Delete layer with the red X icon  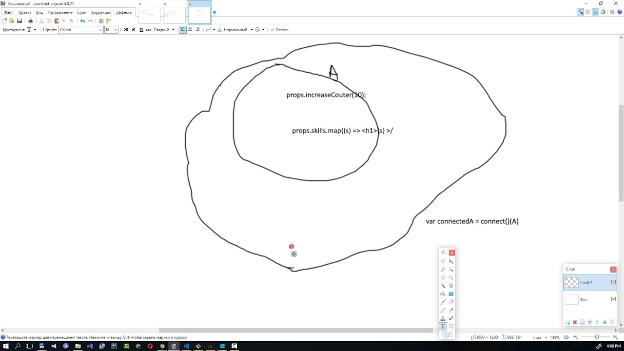point(575,322)
